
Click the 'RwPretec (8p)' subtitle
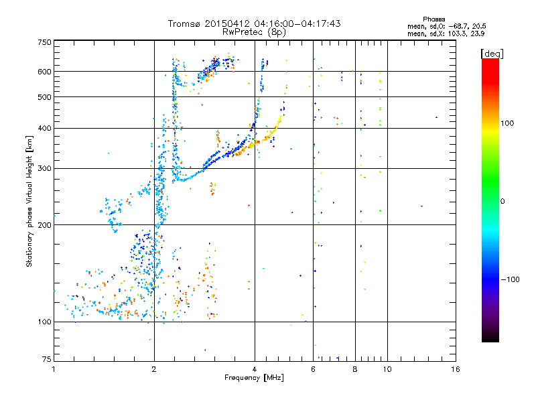tap(254, 32)
